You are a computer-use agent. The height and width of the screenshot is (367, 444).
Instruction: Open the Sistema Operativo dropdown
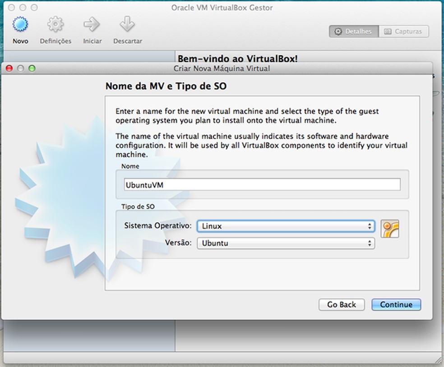pyautogui.click(x=286, y=226)
